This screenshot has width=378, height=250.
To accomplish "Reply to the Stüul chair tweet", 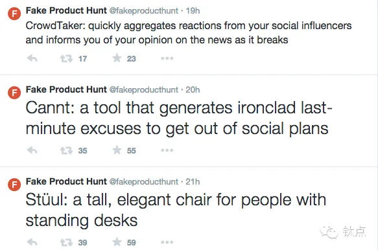I will (32, 242).
